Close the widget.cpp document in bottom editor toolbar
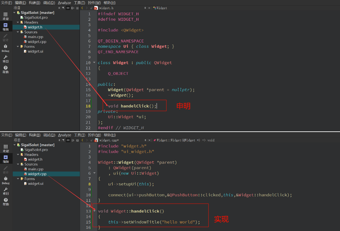The height and width of the screenshot is (231, 340). pyautogui.click(x=149, y=140)
